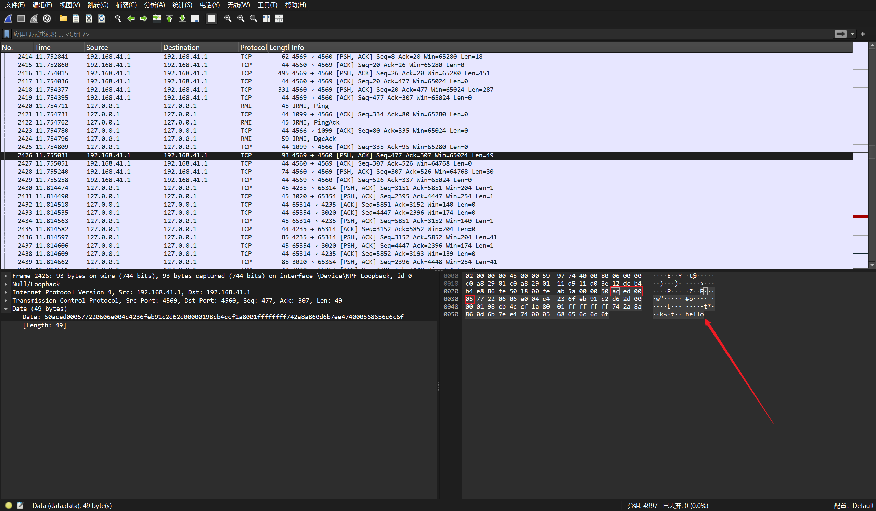Toggle packet list colorization
The width and height of the screenshot is (876, 511).
coord(211,18)
